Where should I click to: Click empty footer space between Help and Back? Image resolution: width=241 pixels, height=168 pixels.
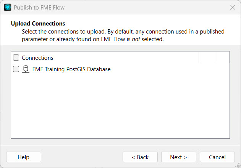tap(82, 157)
